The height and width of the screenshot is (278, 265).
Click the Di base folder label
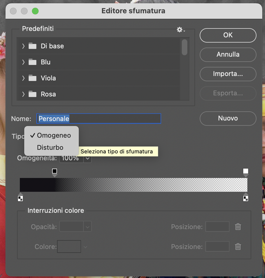pos(52,46)
